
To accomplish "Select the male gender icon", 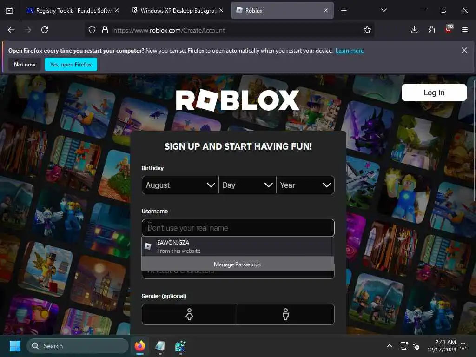I will pyautogui.click(x=286, y=314).
